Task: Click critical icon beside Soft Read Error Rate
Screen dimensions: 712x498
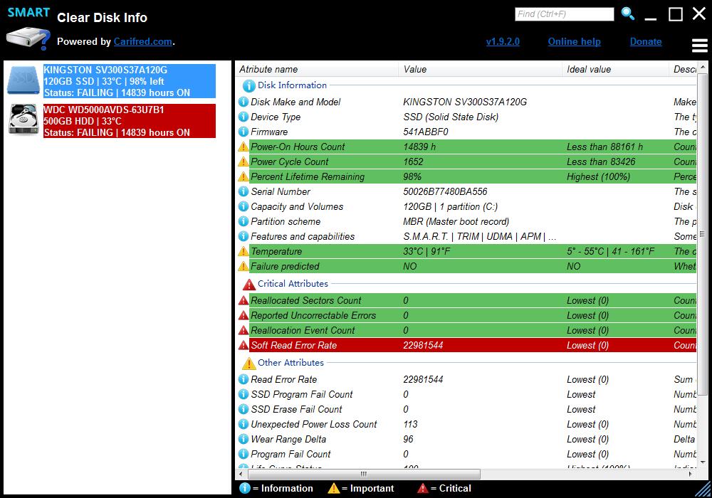Action: tap(244, 346)
